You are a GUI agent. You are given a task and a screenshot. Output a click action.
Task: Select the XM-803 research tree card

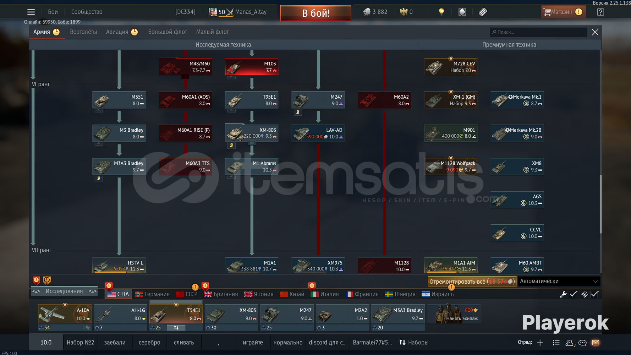[252, 133]
